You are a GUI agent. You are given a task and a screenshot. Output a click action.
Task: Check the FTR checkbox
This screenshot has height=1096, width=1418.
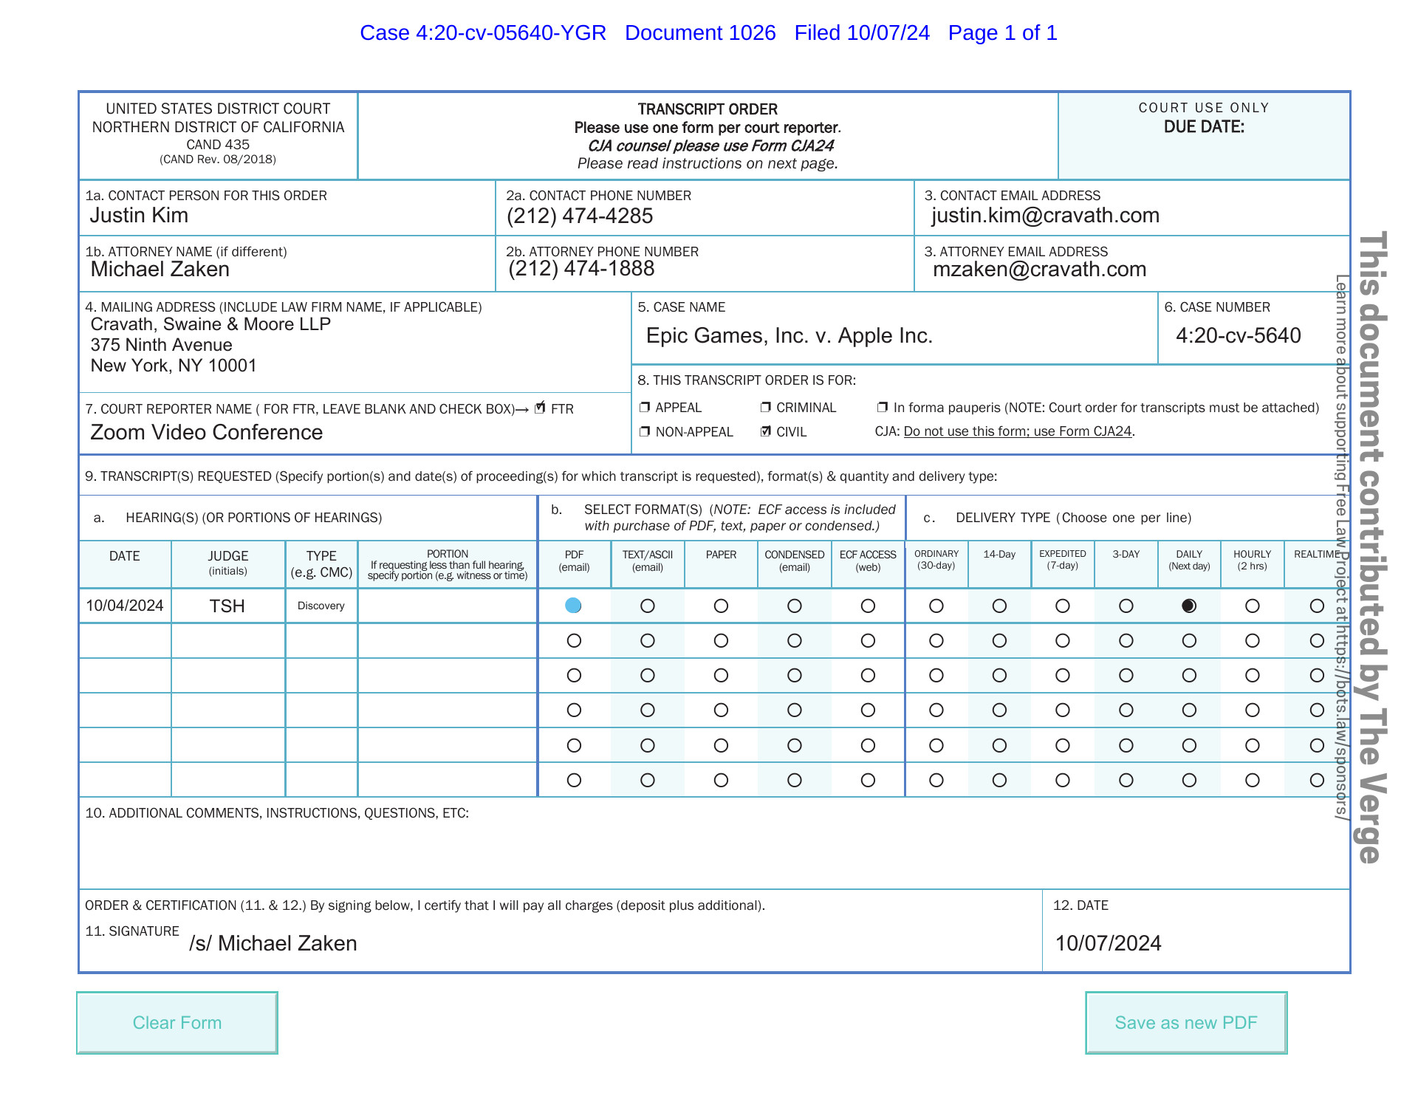[540, 408]
